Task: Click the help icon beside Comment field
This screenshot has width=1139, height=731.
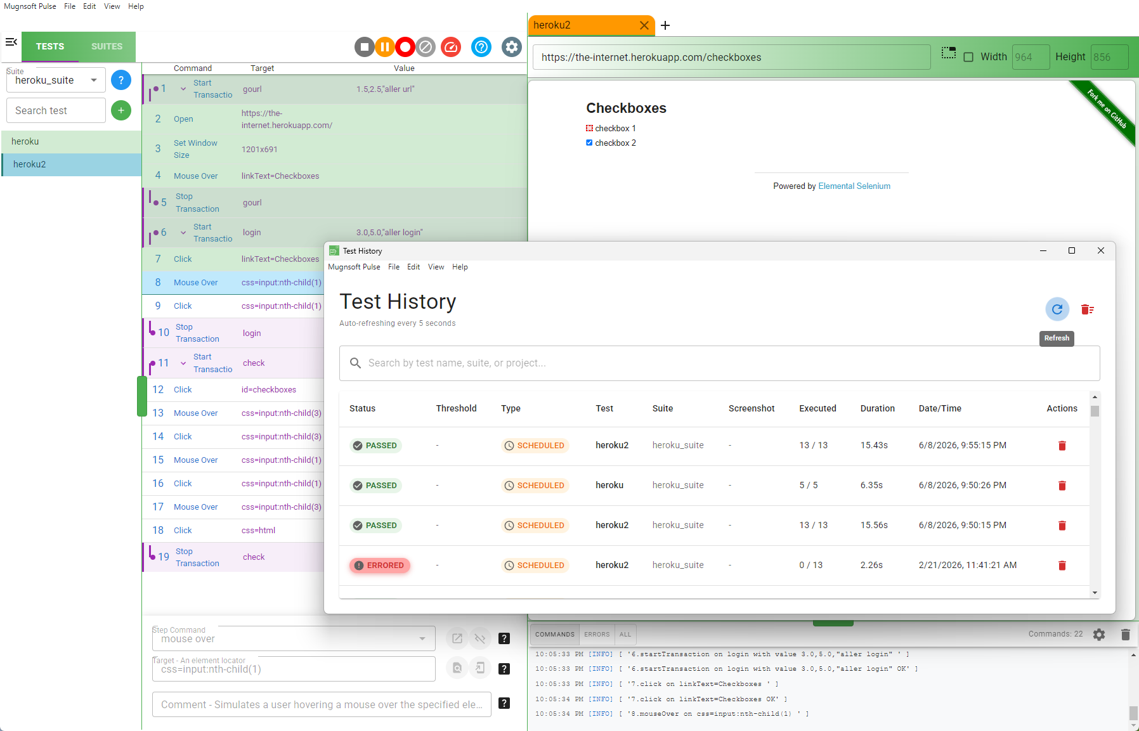Action: (504, 703)
